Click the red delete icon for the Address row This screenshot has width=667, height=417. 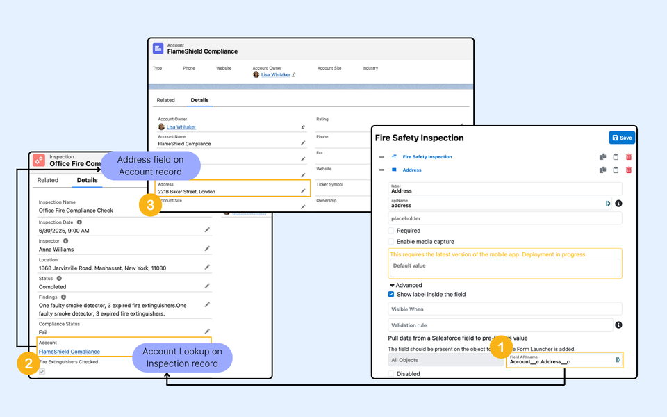[629, 170]
